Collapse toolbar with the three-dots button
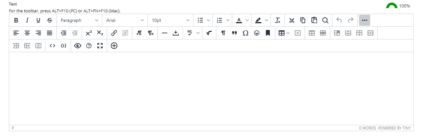The height and width of the screenshot is (137, 434). [365, 20]
